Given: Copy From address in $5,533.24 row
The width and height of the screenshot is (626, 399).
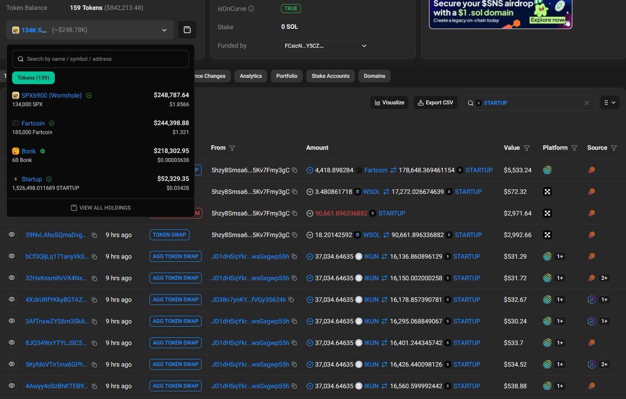Looking at the screenshot, I should pyautogui.click(x=295, y=170).
